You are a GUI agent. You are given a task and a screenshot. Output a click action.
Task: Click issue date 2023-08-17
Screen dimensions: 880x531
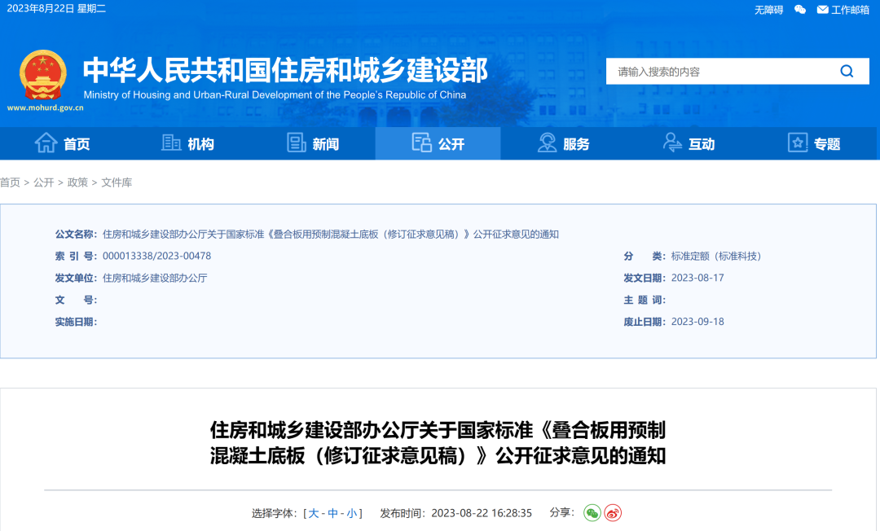697,278
